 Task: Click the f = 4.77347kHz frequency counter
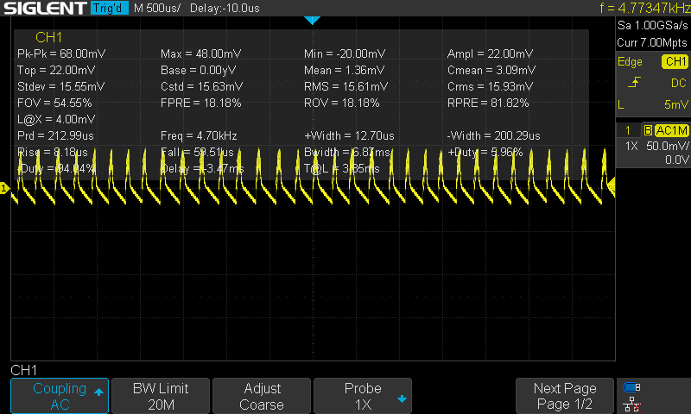click(644, 8)
